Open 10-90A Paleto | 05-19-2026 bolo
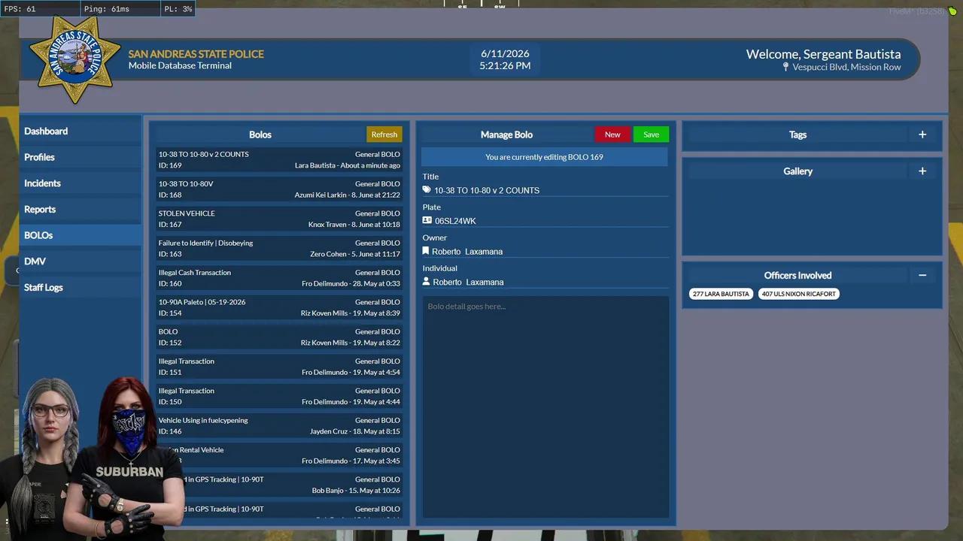 coord(279,307)
